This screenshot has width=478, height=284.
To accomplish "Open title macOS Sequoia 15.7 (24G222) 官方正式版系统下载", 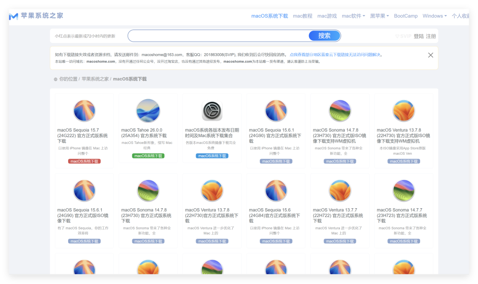I will point(83,136).
